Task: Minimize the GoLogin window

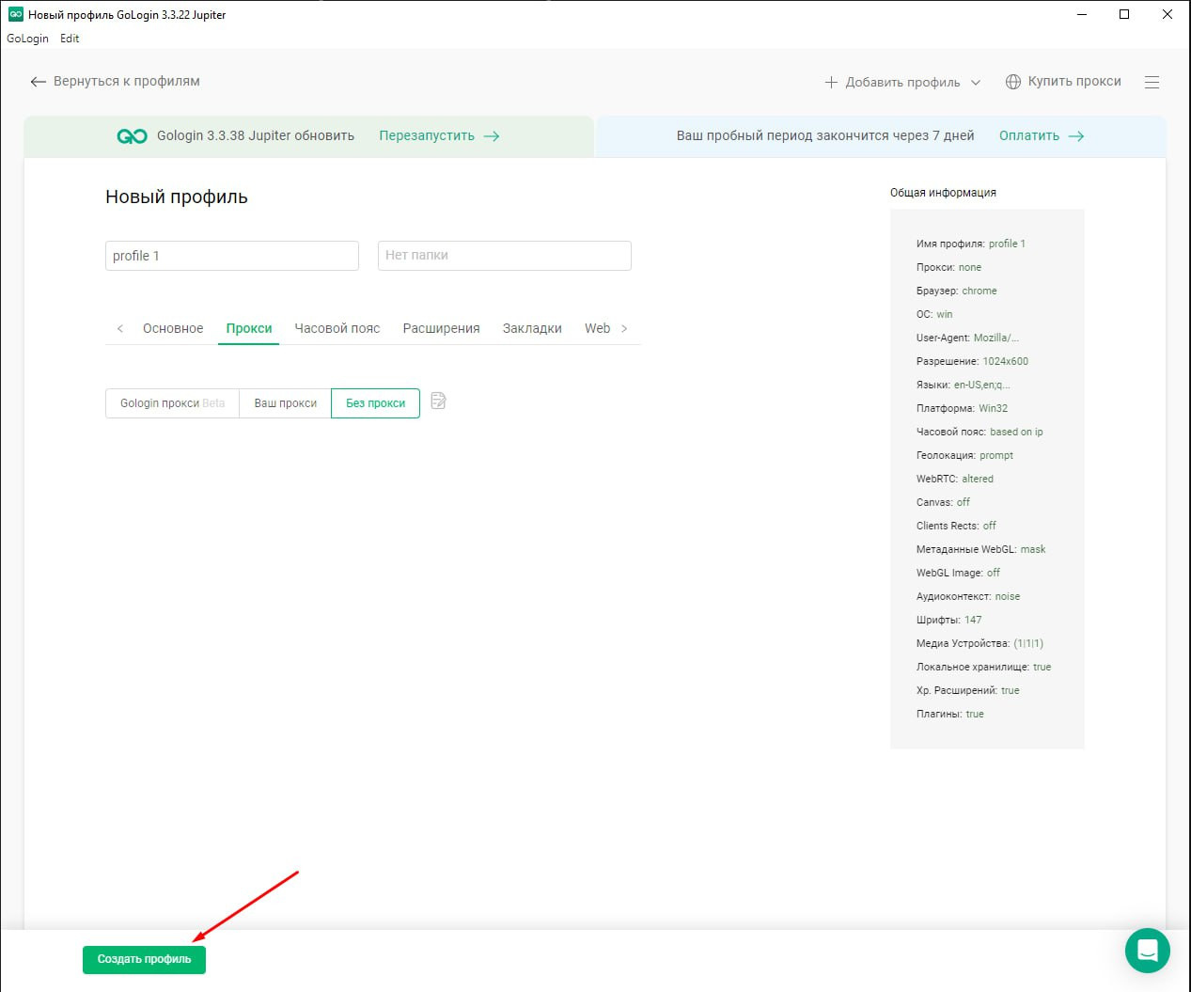Action: [x=1082, y=14]
